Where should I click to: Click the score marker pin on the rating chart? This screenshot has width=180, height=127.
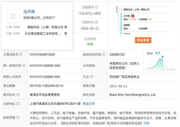click(x=163, y=57)
